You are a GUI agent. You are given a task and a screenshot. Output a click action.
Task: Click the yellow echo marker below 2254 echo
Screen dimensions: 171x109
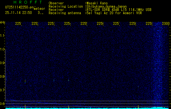69,107
